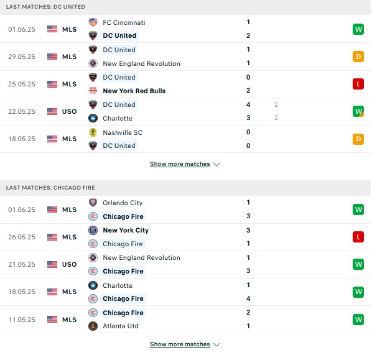Open the 26.05.25 New York City match row

[x=185, y=237]
